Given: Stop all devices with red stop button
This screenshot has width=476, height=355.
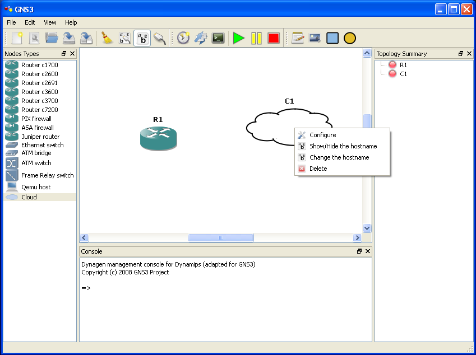Looking at the screenshot, I should click(x=274, y=38).
